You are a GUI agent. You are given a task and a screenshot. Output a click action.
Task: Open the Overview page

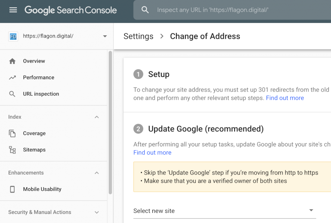pos(34,61)
